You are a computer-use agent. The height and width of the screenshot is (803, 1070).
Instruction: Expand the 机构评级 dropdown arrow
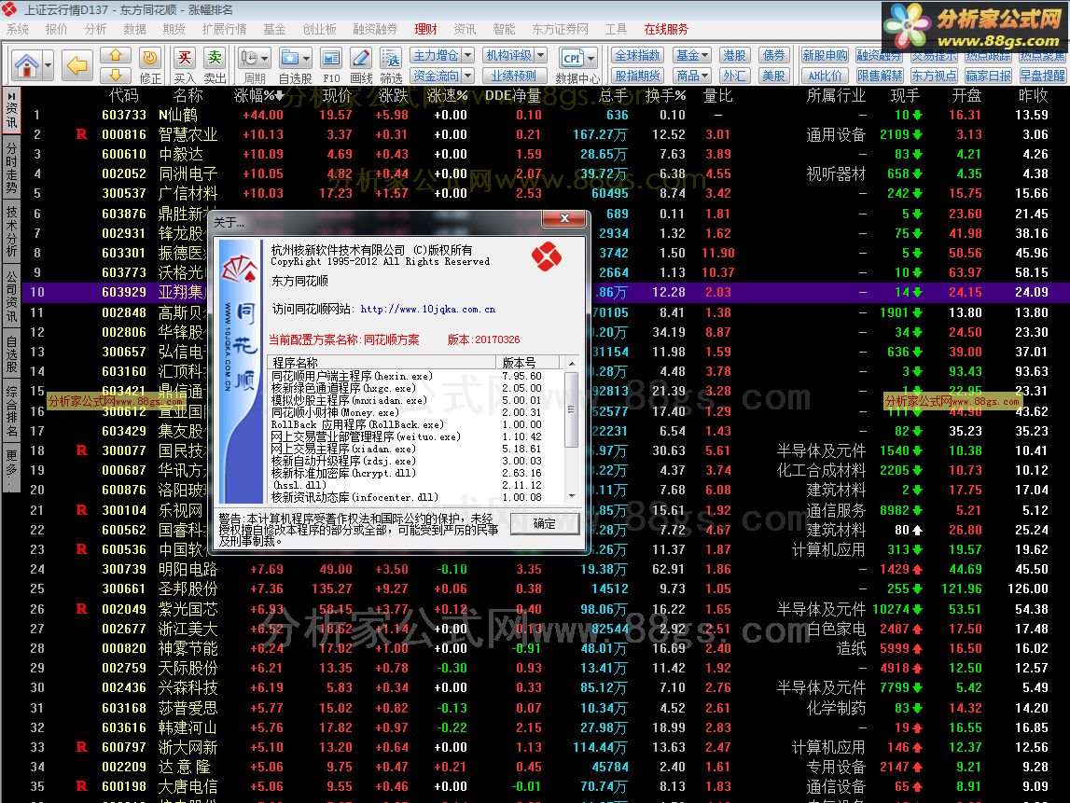coord(540,55)
